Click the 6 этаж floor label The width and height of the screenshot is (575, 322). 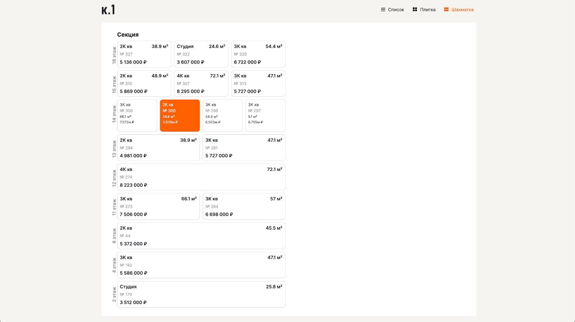114,236
